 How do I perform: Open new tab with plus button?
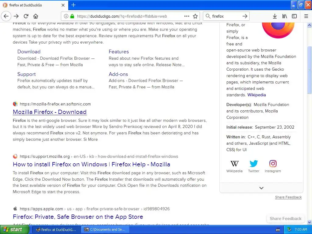point(73,5)
